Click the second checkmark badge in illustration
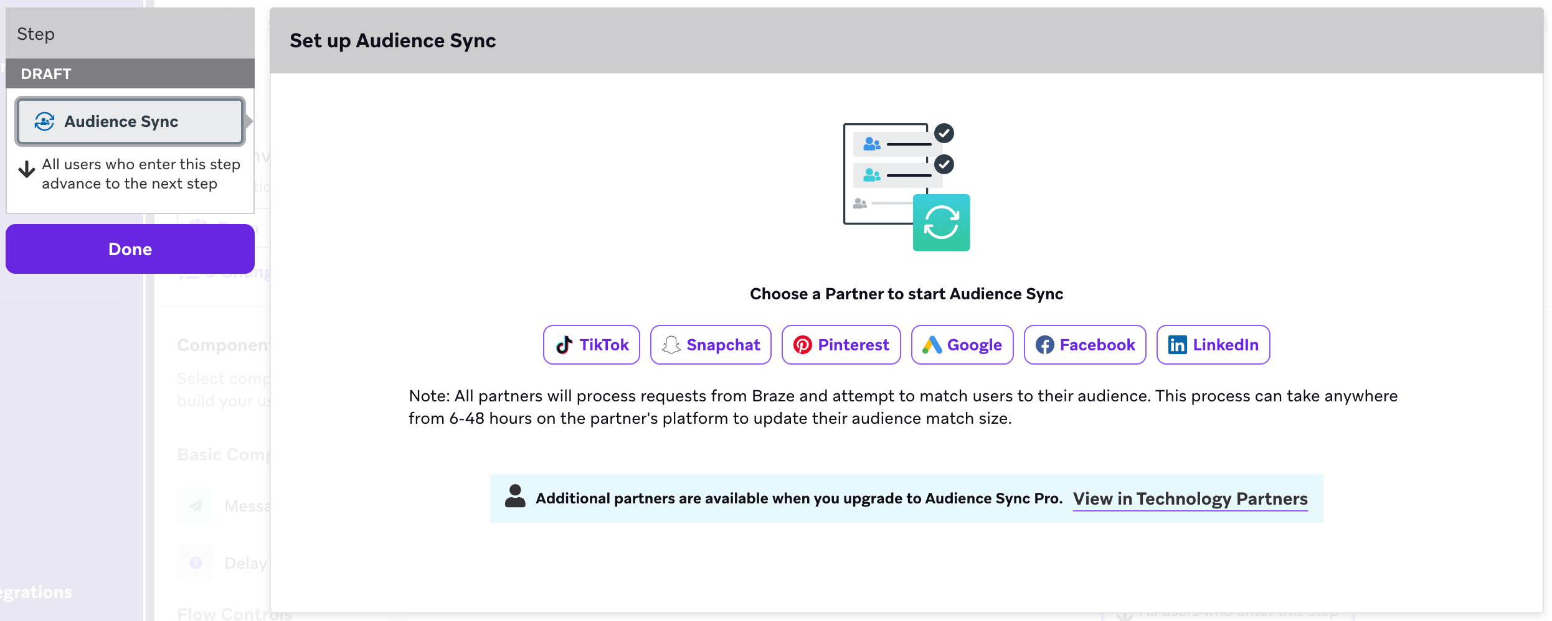This screenshot has height=621, width=1552. [944, 164]
